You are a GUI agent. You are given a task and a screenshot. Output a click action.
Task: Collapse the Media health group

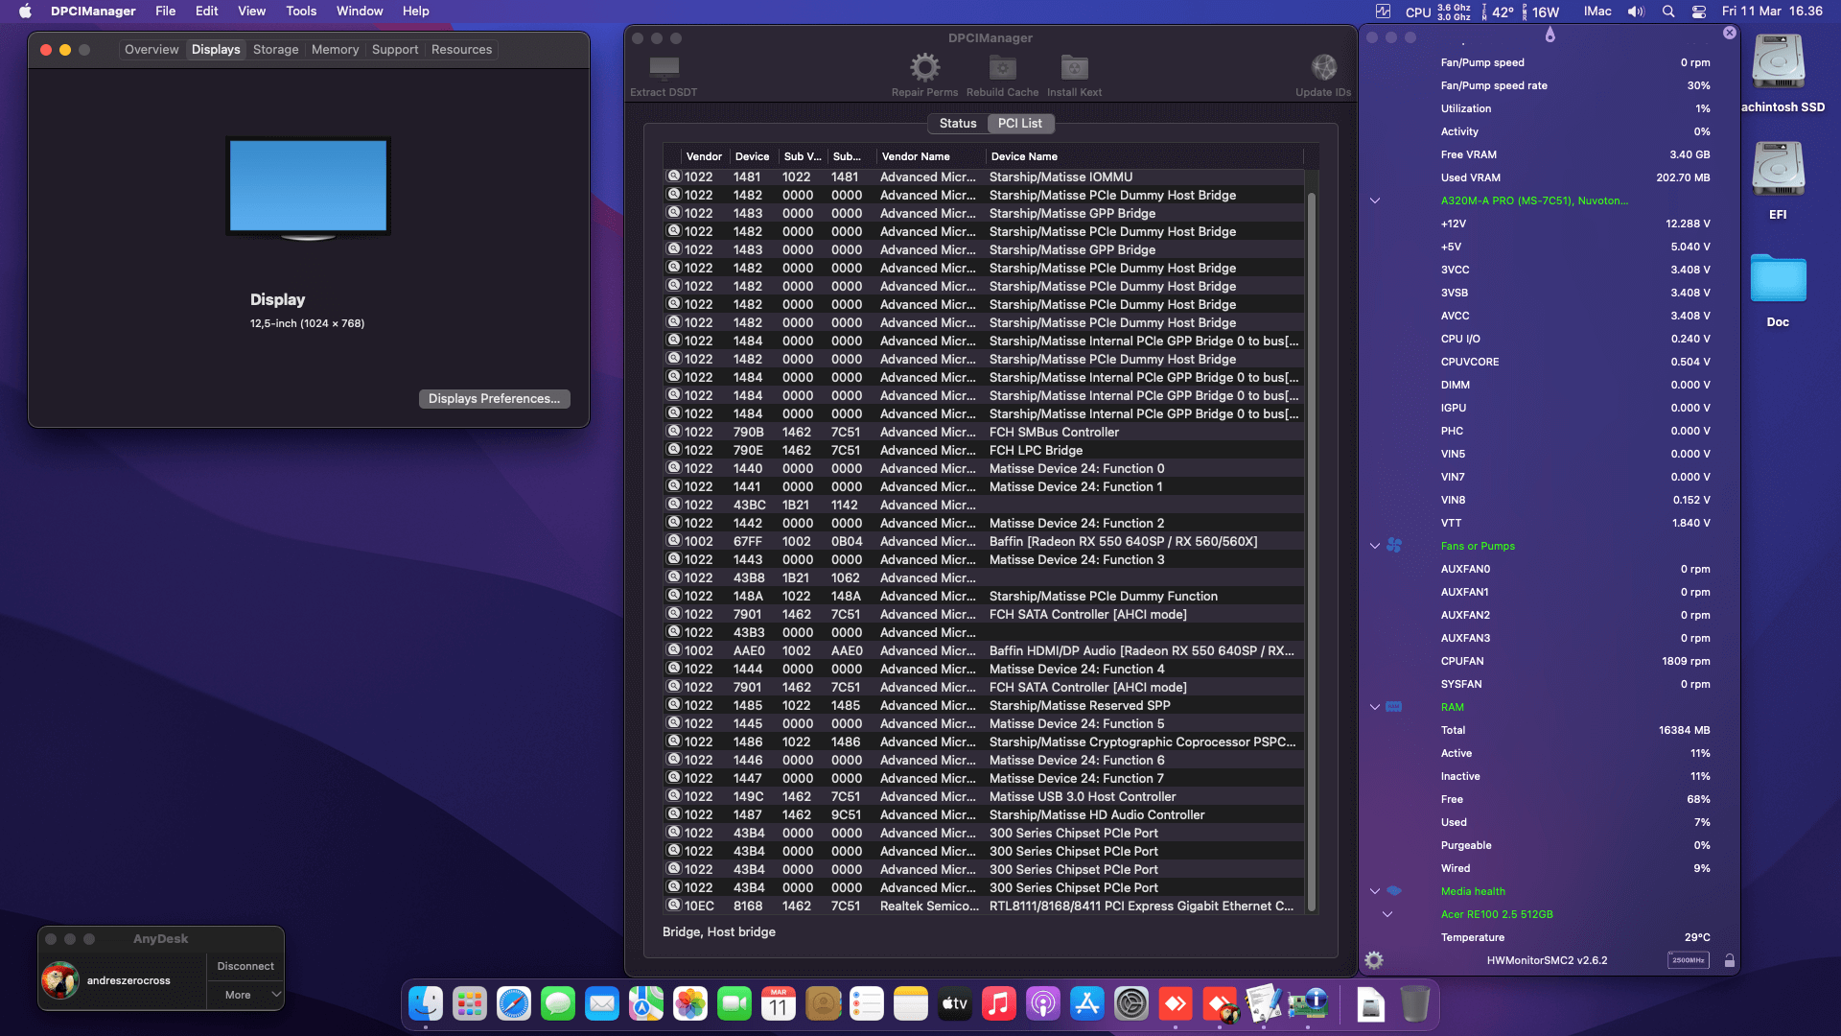[x=1375, y=891]
